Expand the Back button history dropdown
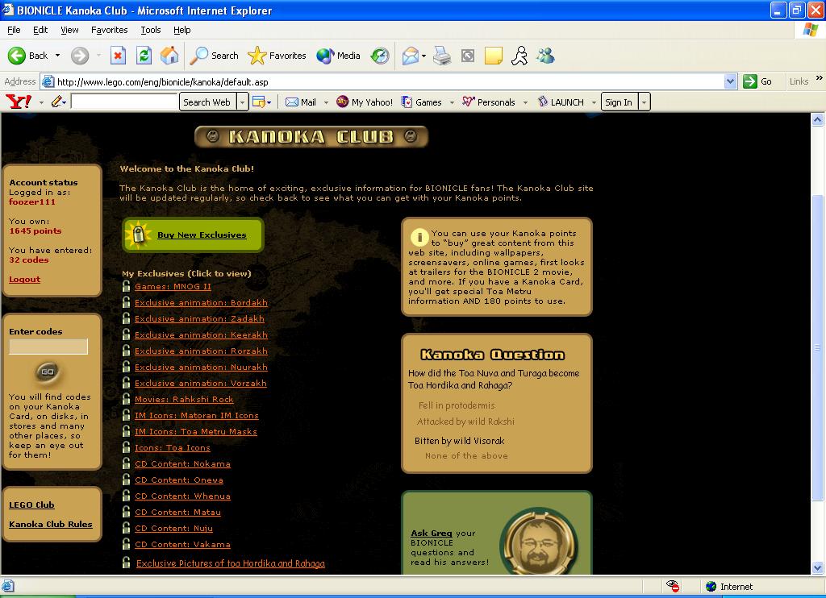The image size is (826, 598). [57, 56]
